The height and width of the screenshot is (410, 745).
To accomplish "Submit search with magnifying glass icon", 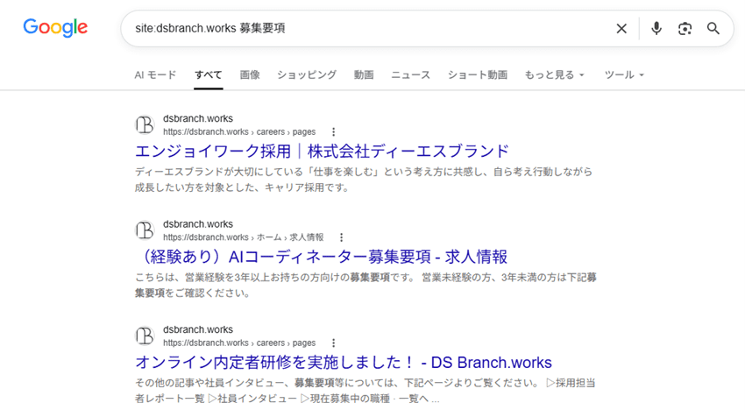I will (713, 29).
